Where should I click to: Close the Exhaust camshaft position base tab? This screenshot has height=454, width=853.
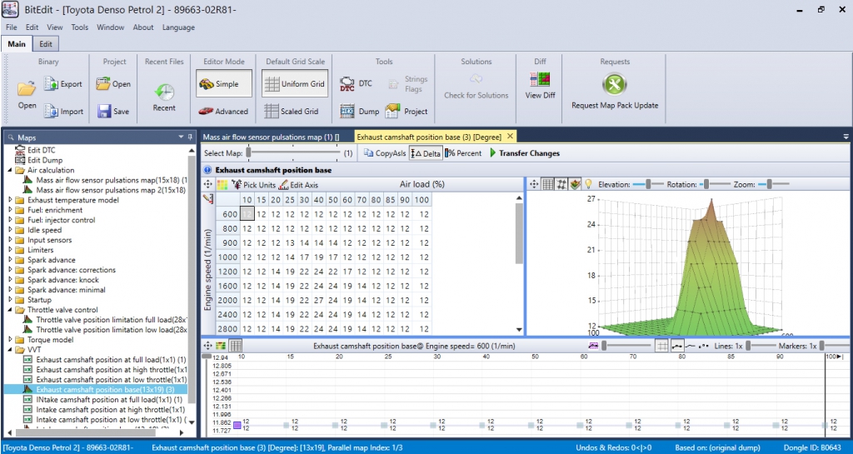coord(510,136)
